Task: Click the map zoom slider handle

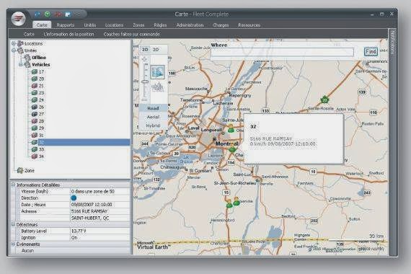Action: tap(145, 81)
